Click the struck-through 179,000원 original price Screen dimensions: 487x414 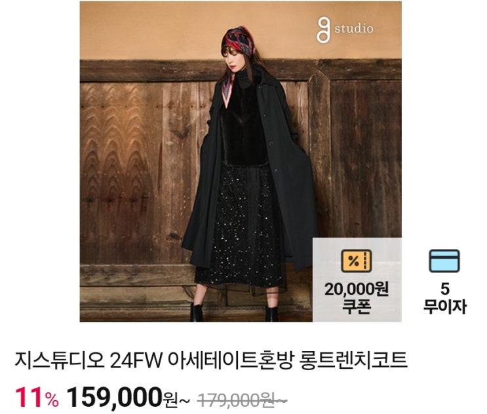242,398
